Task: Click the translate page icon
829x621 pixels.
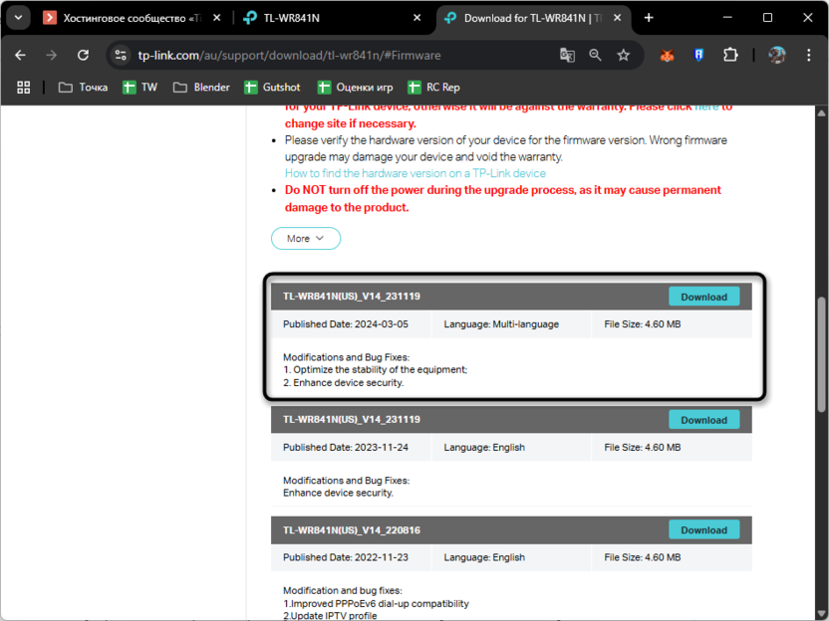Action: pyautogui.click(x=567, y=55)
